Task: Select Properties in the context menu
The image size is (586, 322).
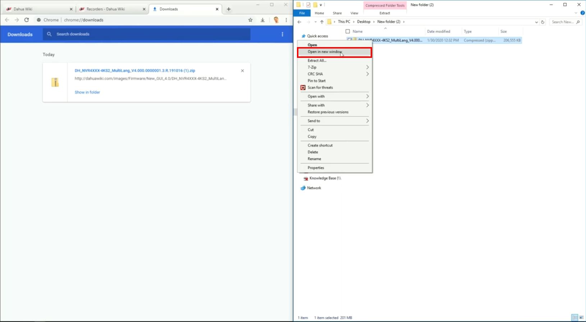Action: (316, 168)
